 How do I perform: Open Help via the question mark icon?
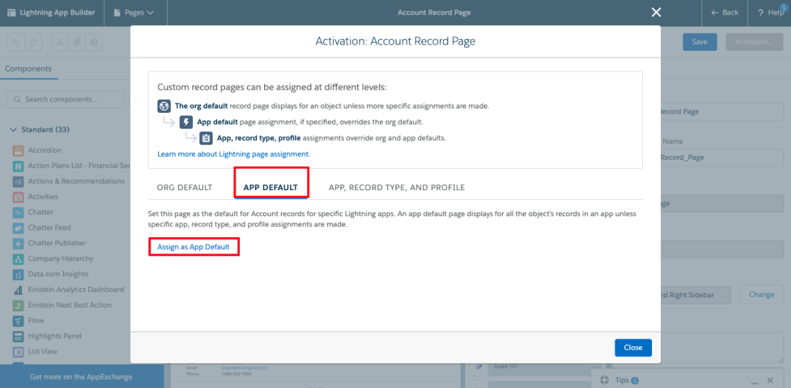761,12
